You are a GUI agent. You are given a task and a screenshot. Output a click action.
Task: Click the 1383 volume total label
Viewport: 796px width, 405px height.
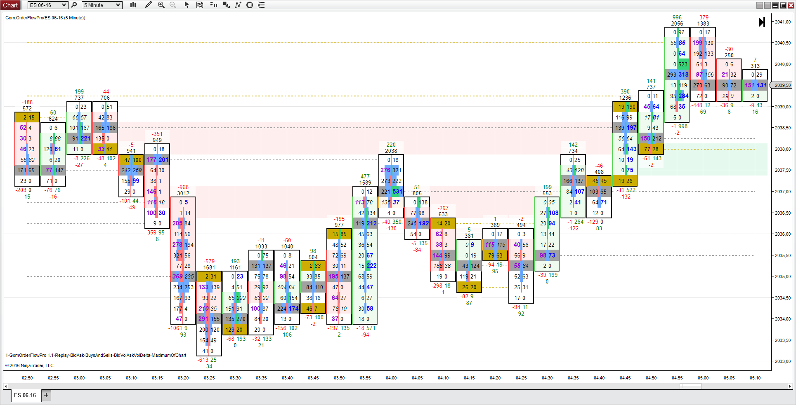pos(703,23)
